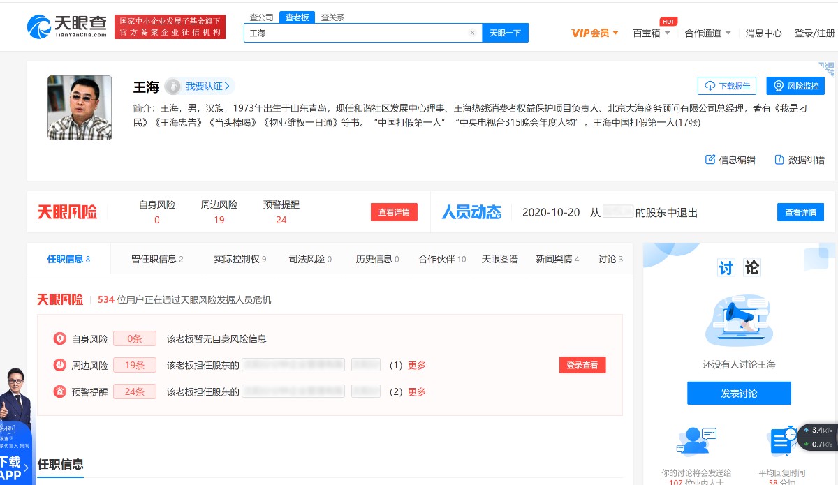Switch to 新闻舆情 tab

click(x=557, y=259)
